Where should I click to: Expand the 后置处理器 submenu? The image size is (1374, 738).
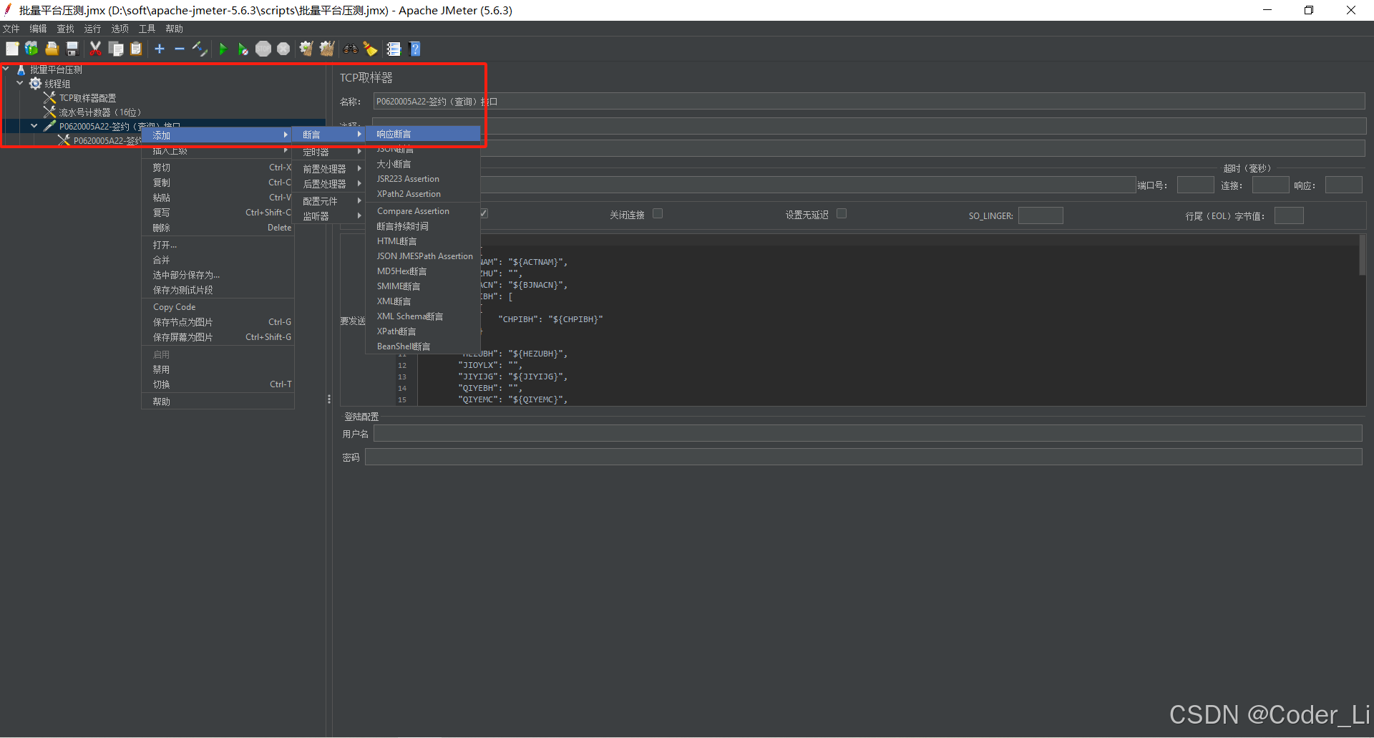(x=330, y=184)
